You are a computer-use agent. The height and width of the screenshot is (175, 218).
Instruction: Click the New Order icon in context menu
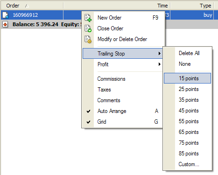pos(88,18)
